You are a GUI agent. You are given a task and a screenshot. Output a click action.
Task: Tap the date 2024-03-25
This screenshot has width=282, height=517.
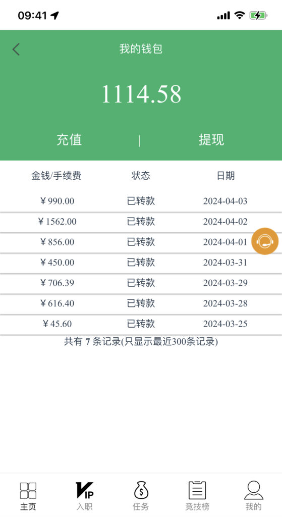tap(225, 324)
